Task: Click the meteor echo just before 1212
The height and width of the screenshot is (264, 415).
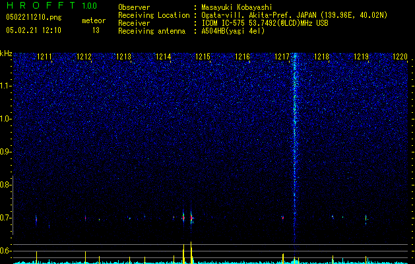Action: click(x=85, y=218)
